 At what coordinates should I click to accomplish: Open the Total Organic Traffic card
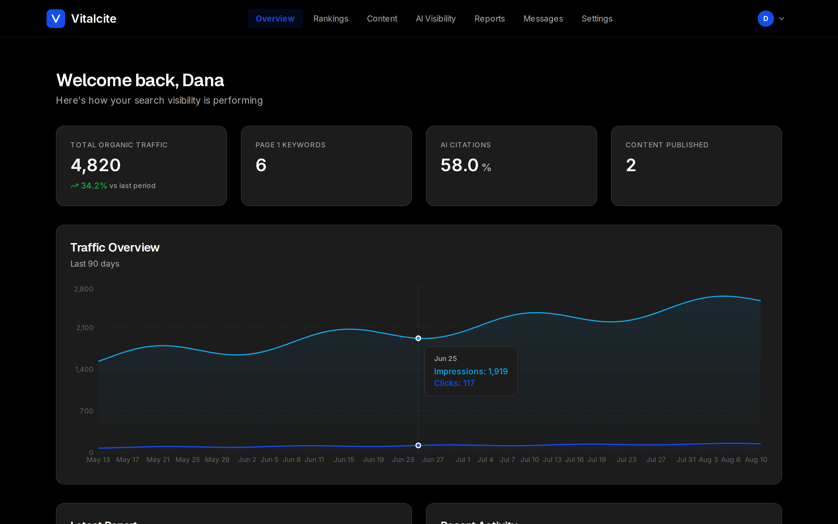(x=141, y=166)
